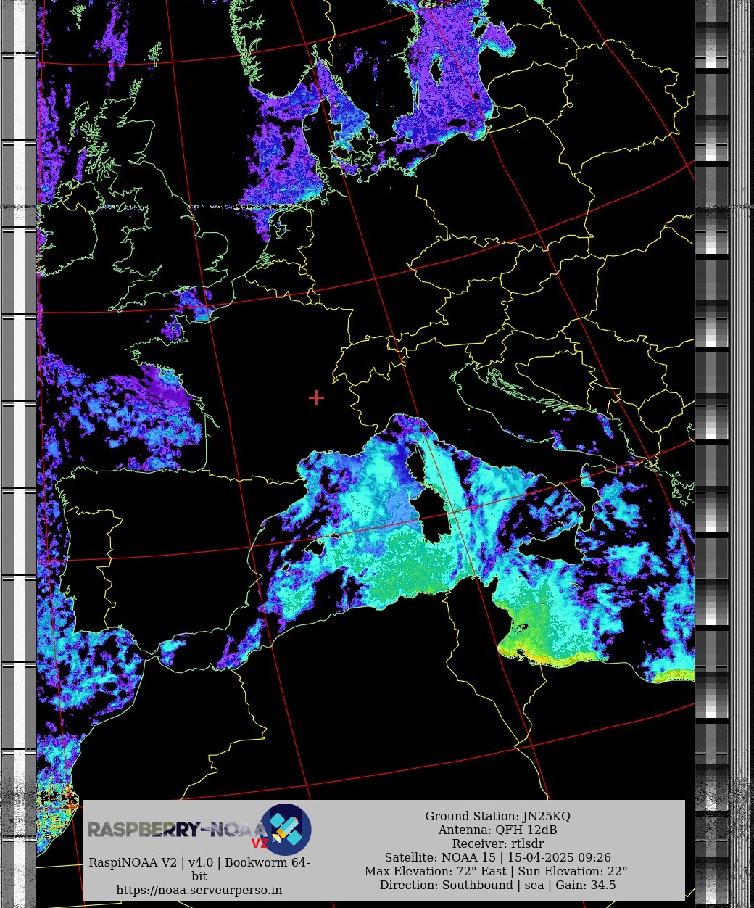This screenshot has width=754, height=908.
Task: Click the text 'Antenna: QFH 12dB'
Action: click(497, 830)
